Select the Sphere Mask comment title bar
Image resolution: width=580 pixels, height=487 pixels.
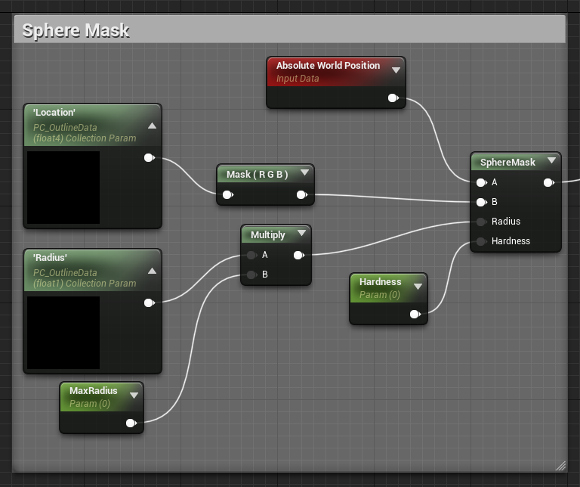[290, 29]
